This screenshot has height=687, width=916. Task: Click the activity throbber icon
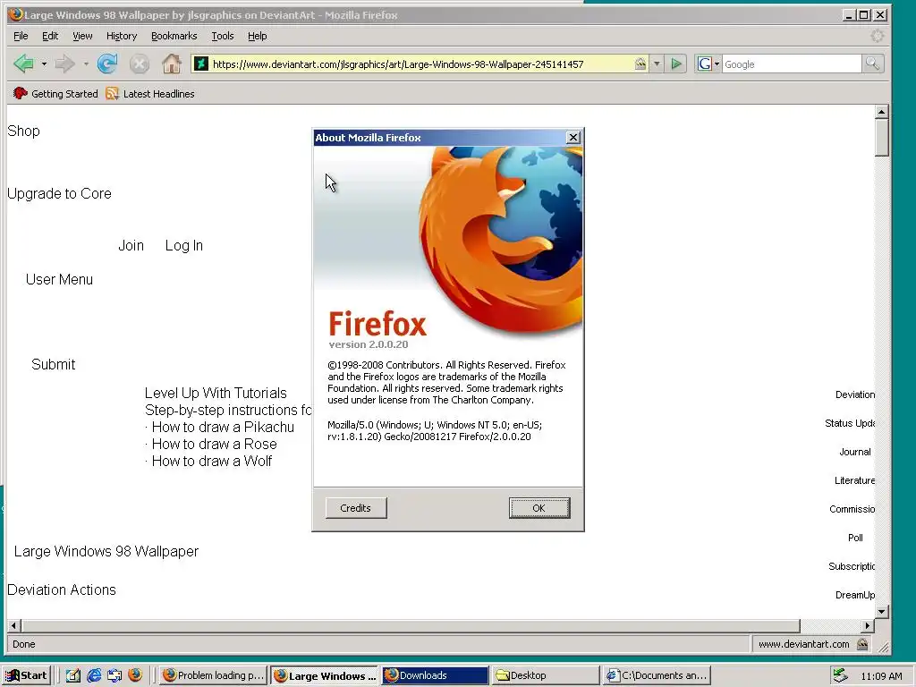tap(877, 36)
